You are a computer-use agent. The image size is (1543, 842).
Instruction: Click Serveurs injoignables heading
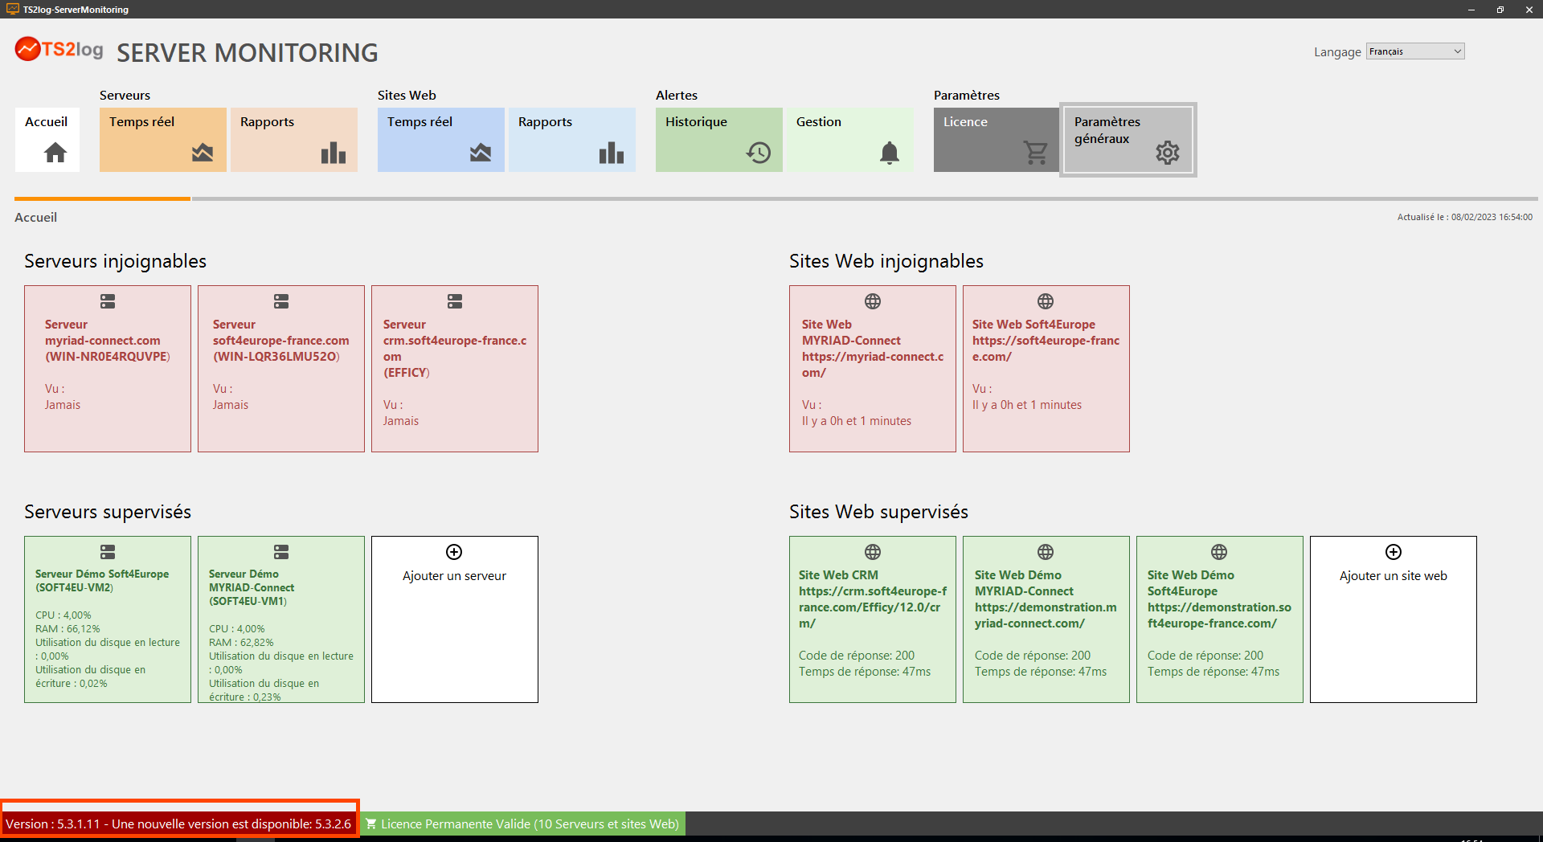[x=115, y=261]
